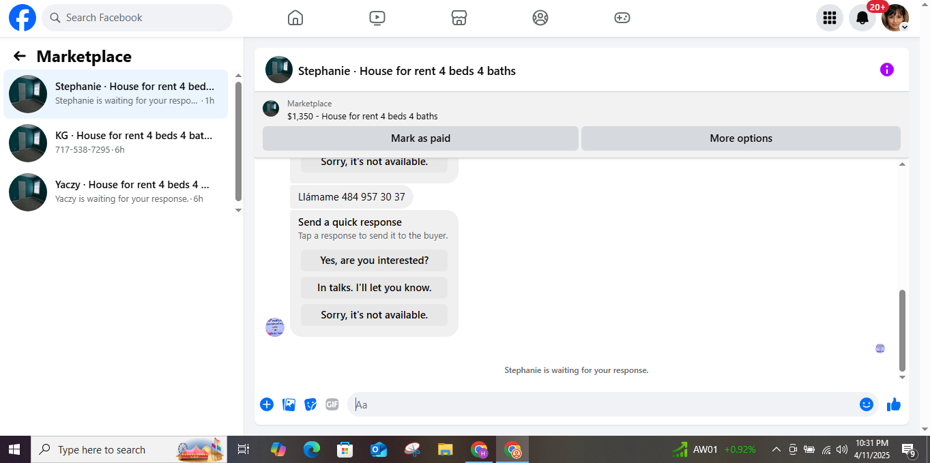930x463 pixels.
Task: Click chat scrollbar up arrow
Action: pyautogui.click(x=902, y=164)
